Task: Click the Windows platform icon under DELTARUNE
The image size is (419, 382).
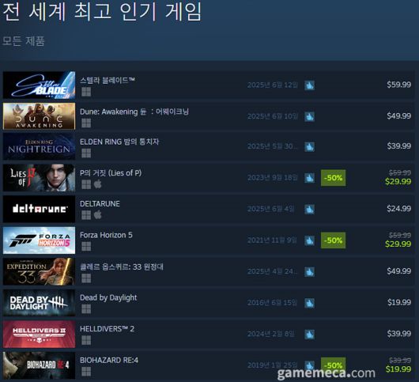Action: click(x=86, y=215)
